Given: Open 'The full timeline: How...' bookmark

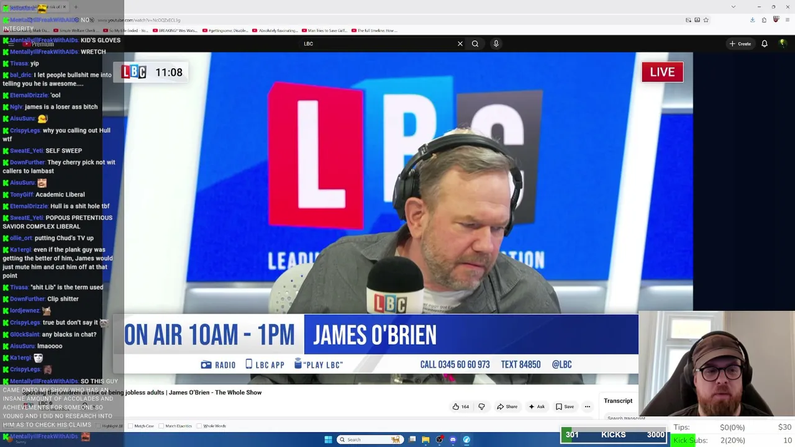Looking at the screenshot, I should [374, 30].
